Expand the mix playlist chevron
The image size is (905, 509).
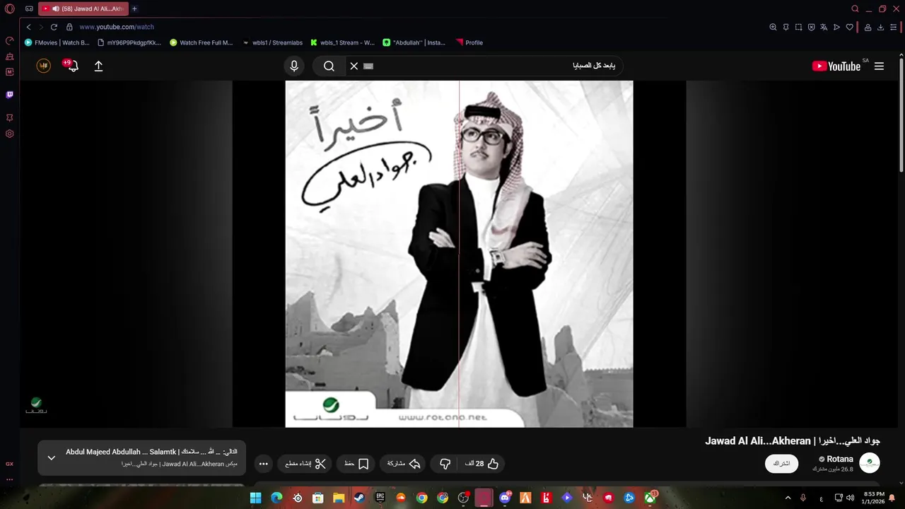[x=52, y=457]
